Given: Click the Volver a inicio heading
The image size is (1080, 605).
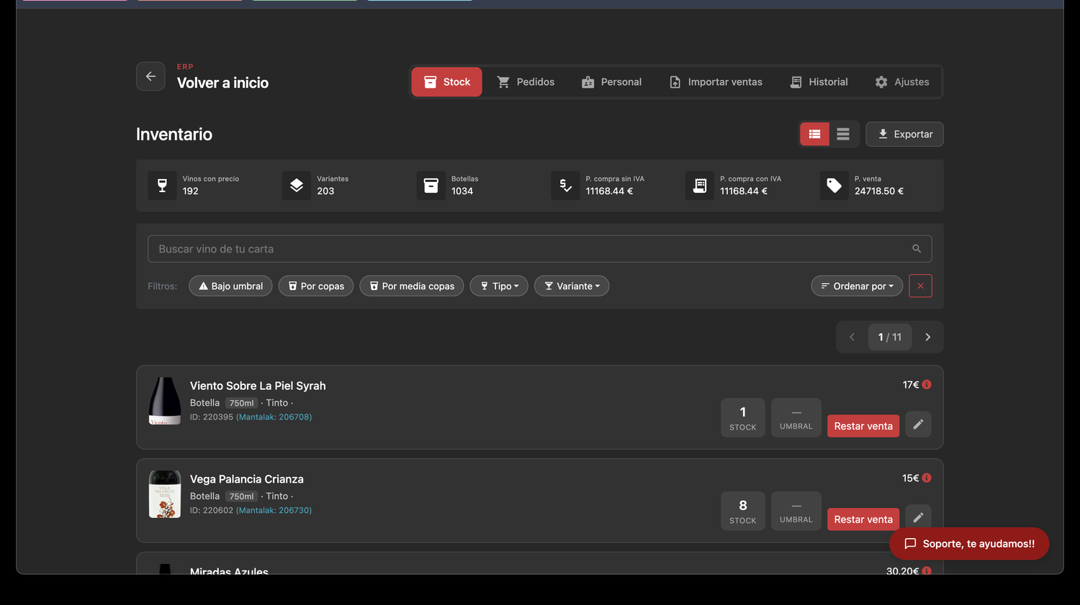Looking at the screenshot, I should coord(222,83).
